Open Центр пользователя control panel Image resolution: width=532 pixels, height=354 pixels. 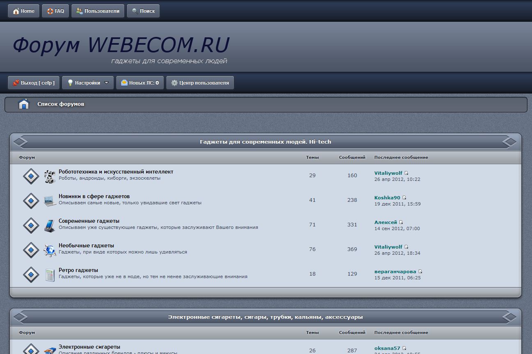[x=200, y=83]
